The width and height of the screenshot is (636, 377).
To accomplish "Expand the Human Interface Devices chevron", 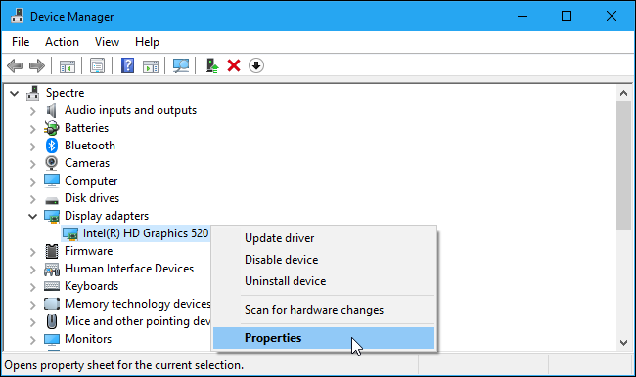I will click(33, 270).
